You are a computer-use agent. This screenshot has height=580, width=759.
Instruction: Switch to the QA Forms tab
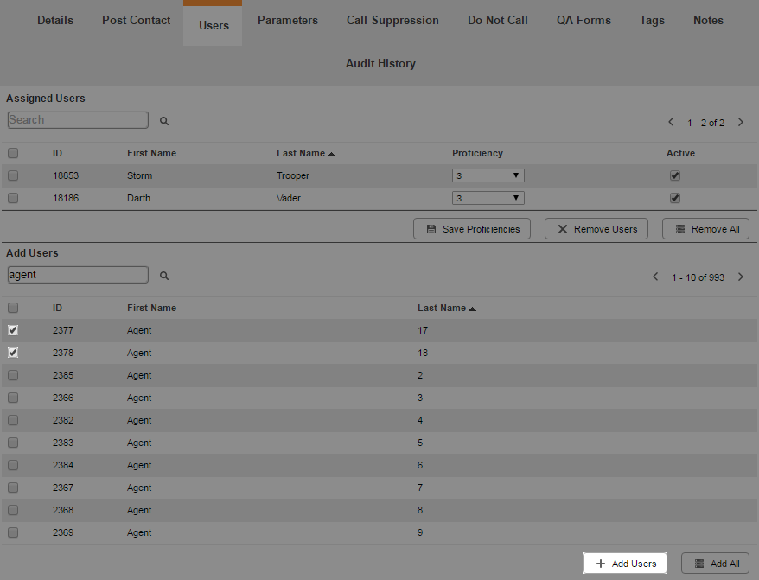(x=584, y=21)
